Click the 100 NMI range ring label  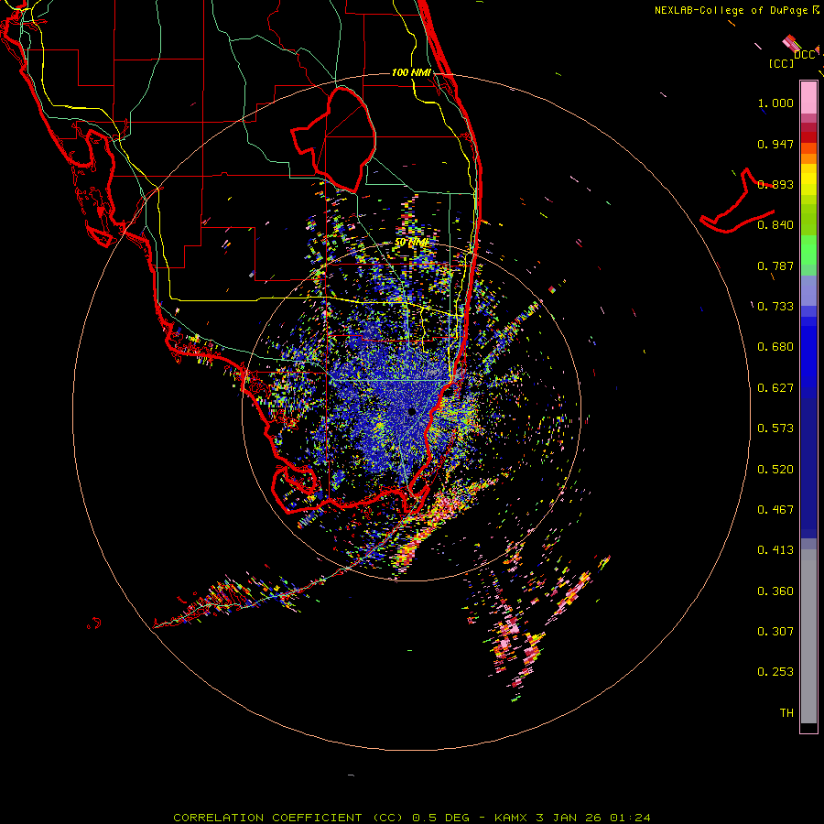[x=411, y=72]
